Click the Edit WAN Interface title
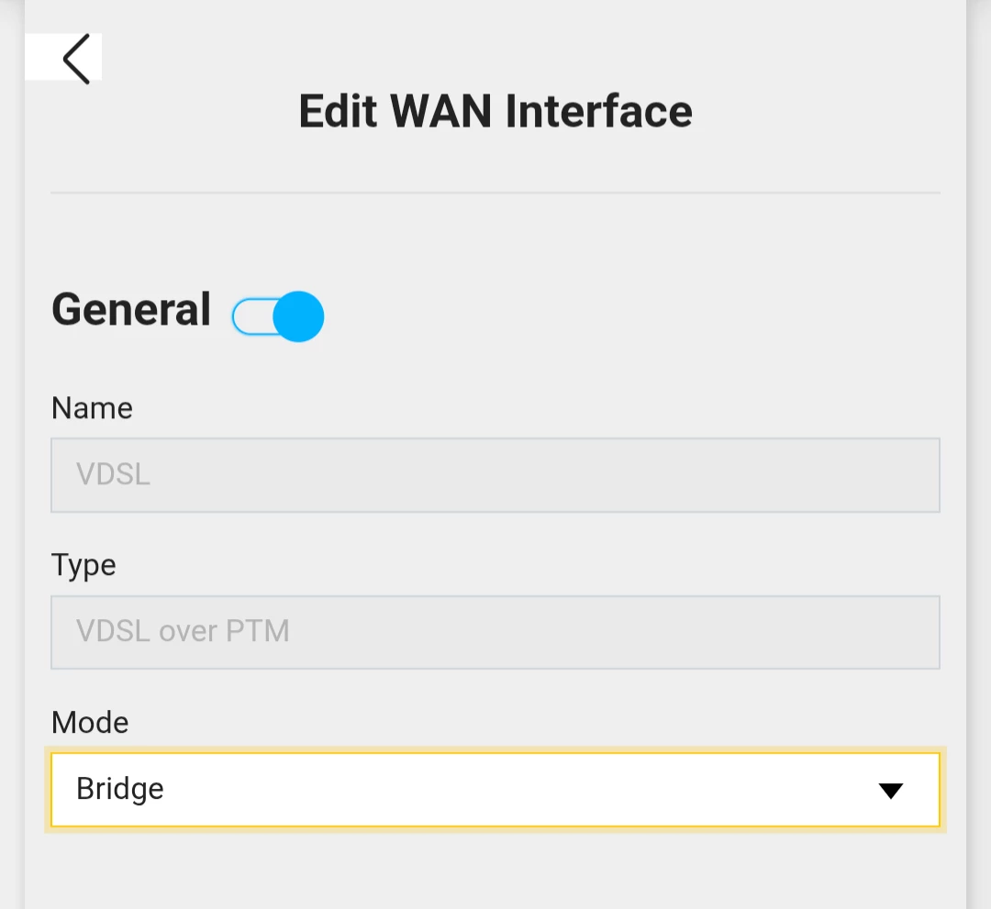 click(495, 112)
